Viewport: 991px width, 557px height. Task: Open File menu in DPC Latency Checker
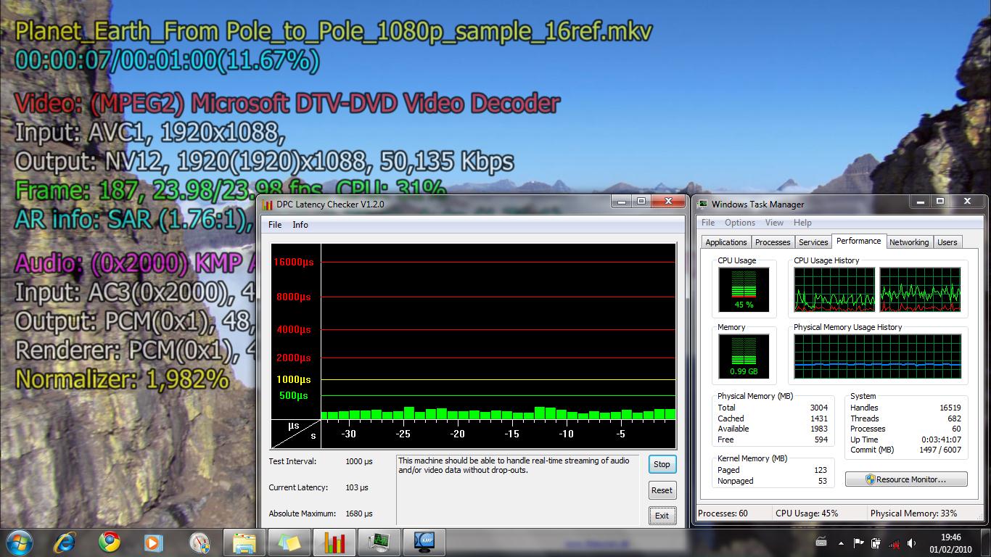[275, 225]
